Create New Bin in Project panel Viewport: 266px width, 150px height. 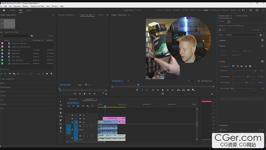(47, 74)
